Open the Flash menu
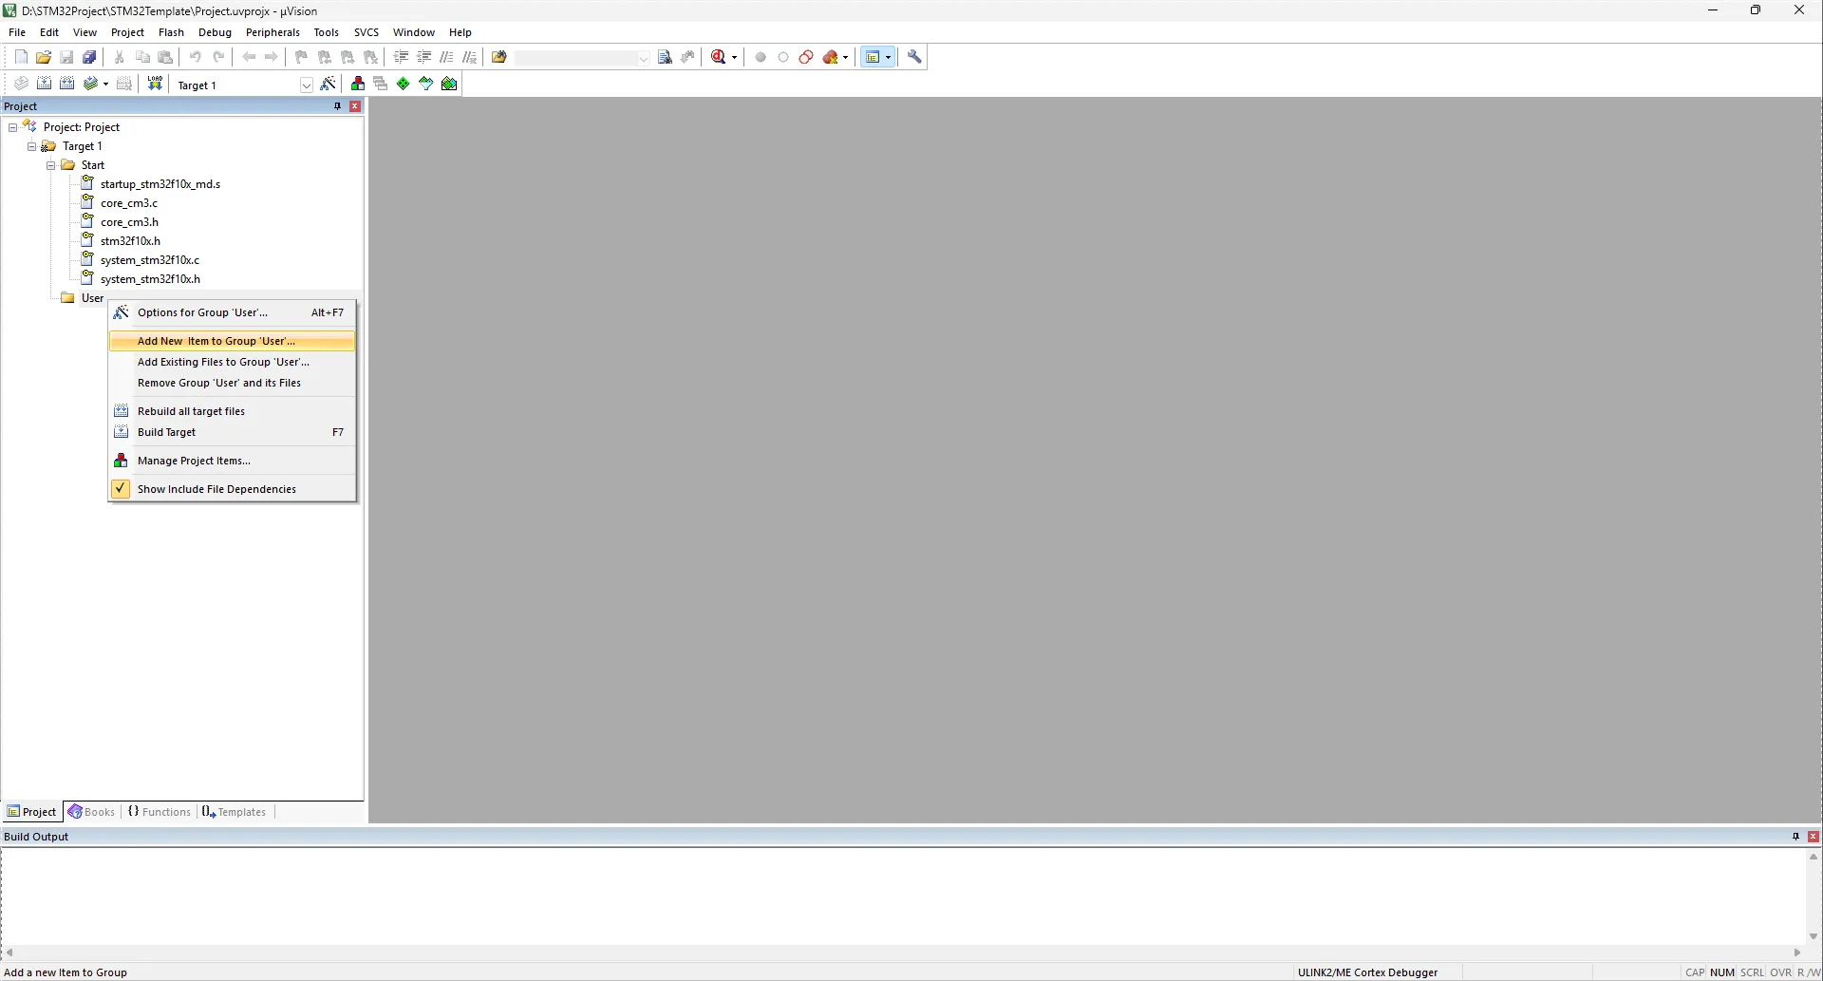This screenshot has width=1823, height=981. tap(171, 32)
